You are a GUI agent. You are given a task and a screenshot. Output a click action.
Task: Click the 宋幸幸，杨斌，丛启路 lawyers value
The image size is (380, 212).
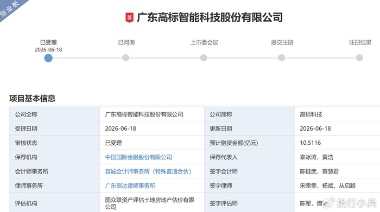coord(328,186)
